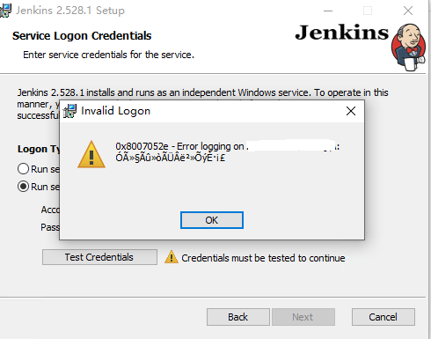The image size is (431, 339).
Task: Click the 'Credentials must be tested to continue' text
Action: click(263, 258)
